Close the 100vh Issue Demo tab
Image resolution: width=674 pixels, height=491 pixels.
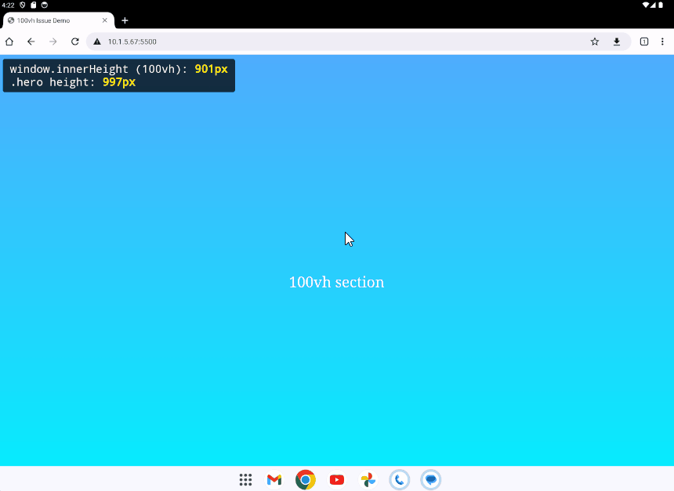click(105, 20)
